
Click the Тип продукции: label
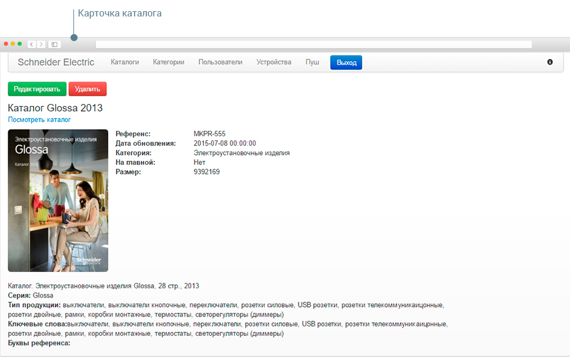[x=35, y=305]
